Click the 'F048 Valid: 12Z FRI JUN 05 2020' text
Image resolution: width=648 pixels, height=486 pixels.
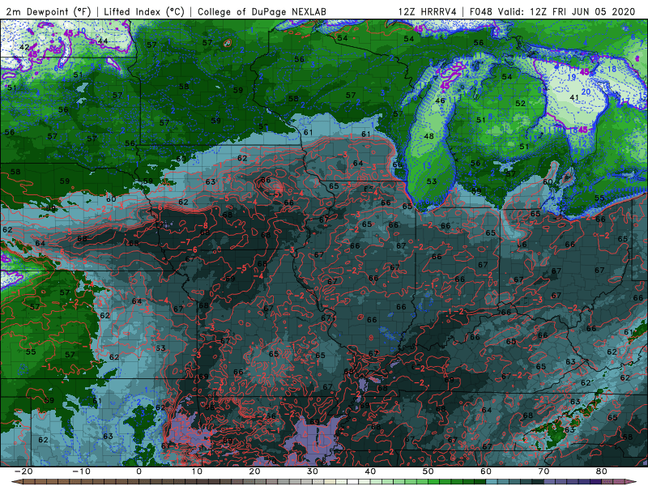tap(552, 11)
